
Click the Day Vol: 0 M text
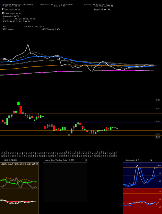[x=102, y=10]
